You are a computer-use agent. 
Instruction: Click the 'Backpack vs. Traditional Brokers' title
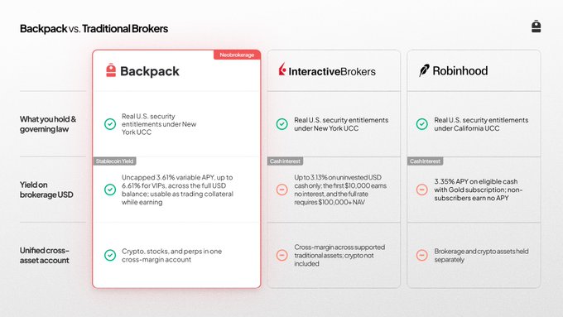pyautogui.click(x=94, y=29)
